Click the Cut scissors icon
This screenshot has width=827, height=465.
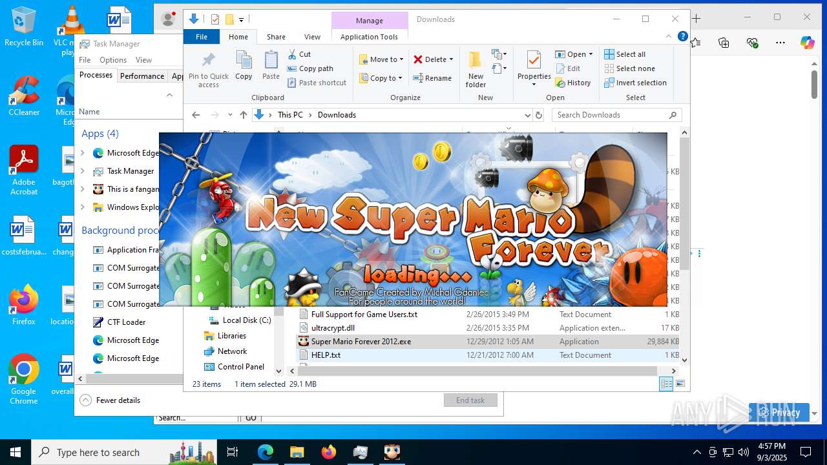(292, 54)
